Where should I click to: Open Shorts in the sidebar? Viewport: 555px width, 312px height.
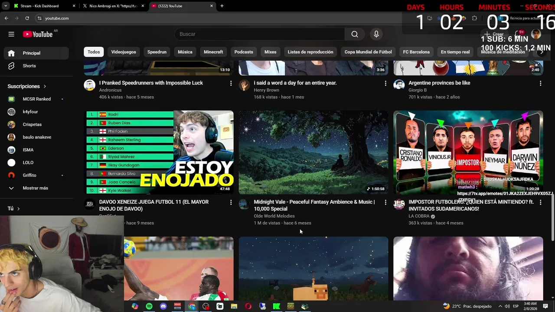point(36,66)
